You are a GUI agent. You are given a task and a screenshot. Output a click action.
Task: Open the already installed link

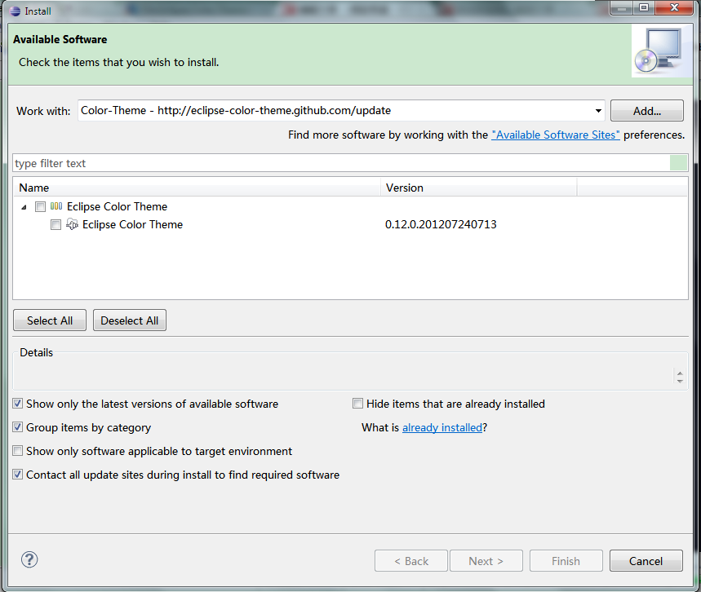442,427
